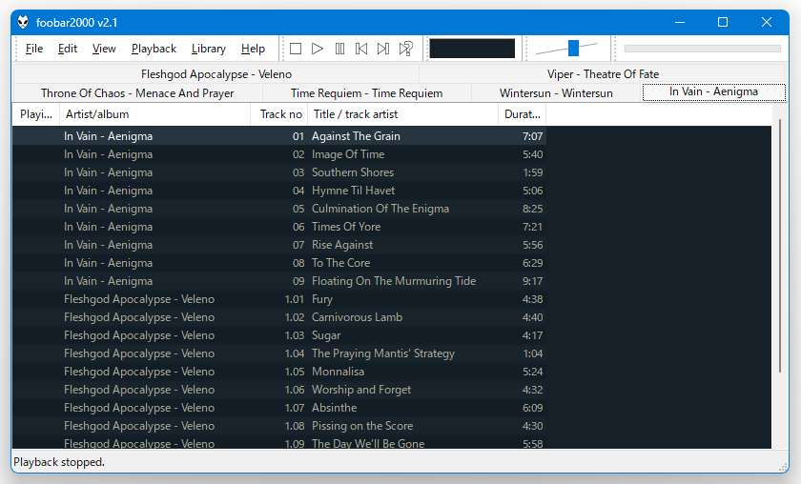Open Time Requiem - Time Requiem tab
Image resolution: width=801 pixels, height=484 pixels.
(x=367, y=93)
